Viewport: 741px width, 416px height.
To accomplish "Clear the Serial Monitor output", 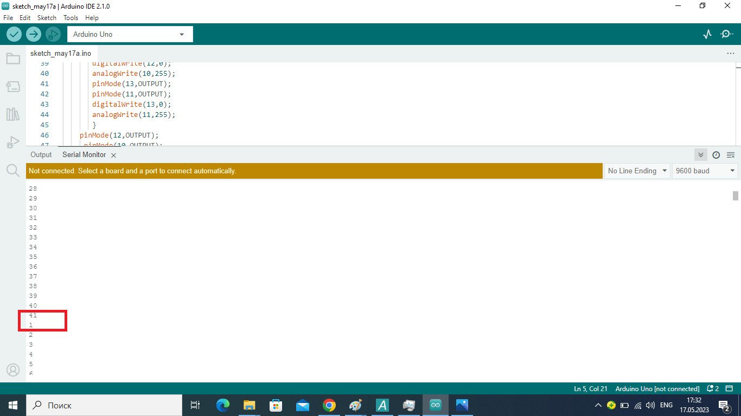I will click(x=731, y=155).
